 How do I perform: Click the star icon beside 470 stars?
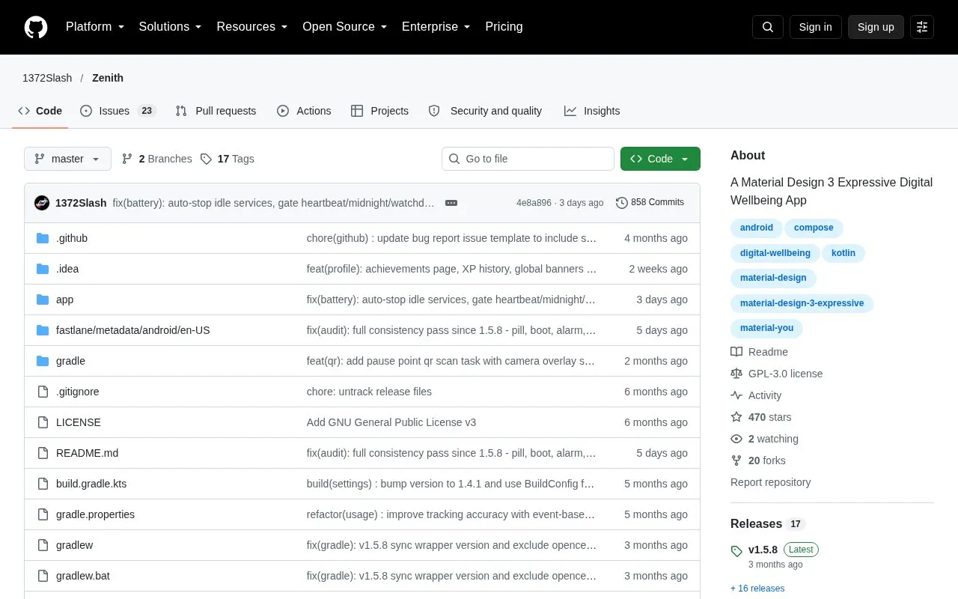point(736,417)
